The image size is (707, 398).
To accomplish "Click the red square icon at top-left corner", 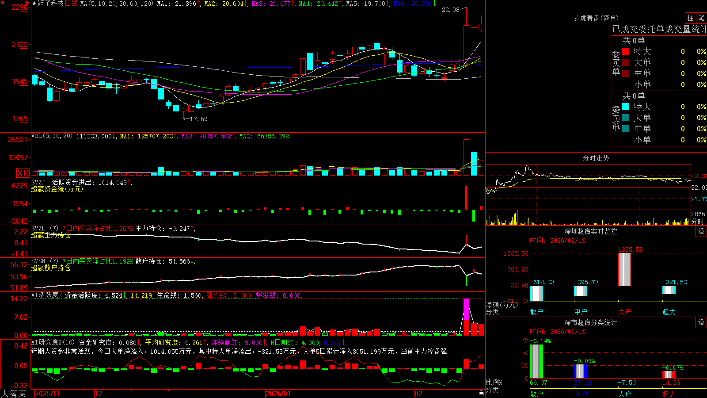I will [3, 3].
